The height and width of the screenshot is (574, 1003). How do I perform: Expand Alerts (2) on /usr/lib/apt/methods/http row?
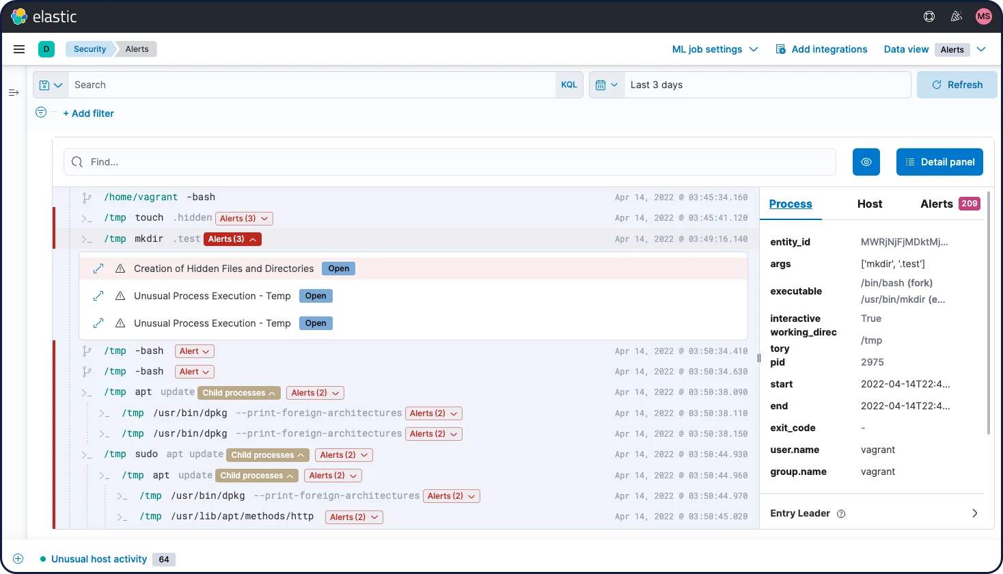click(354, 517)
